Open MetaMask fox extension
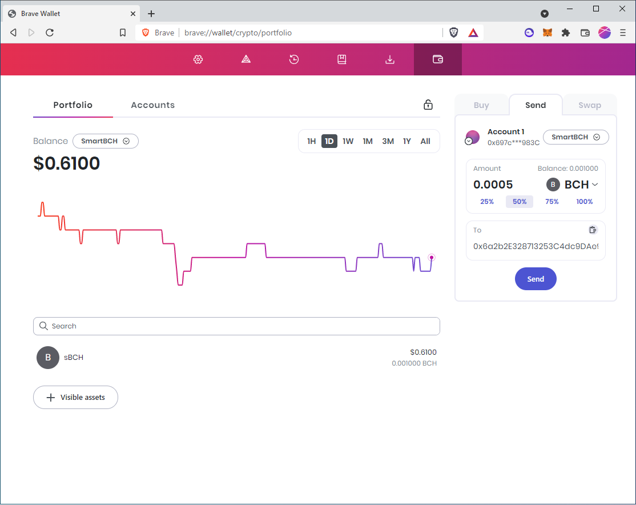 tap(547, 33)
